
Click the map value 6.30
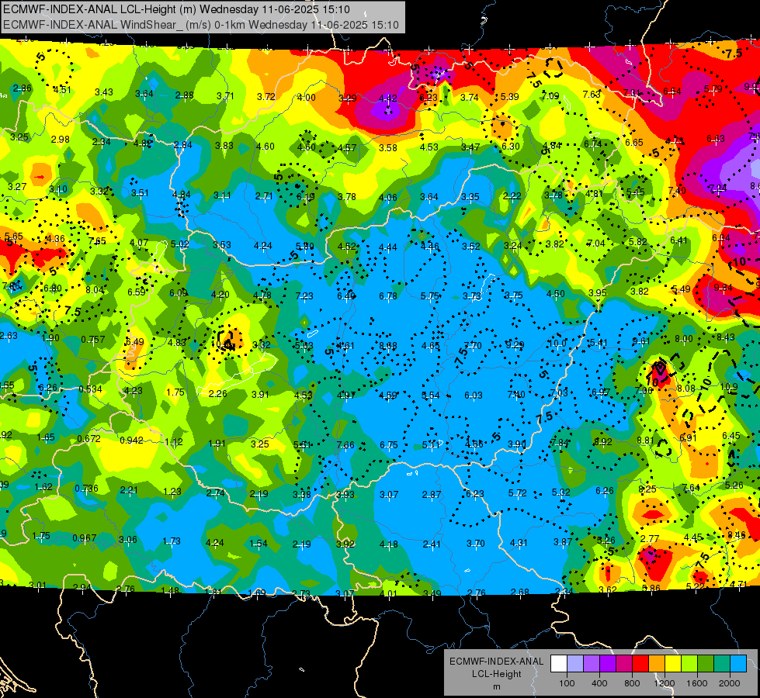pyautogui.click(x=510, y=147)
